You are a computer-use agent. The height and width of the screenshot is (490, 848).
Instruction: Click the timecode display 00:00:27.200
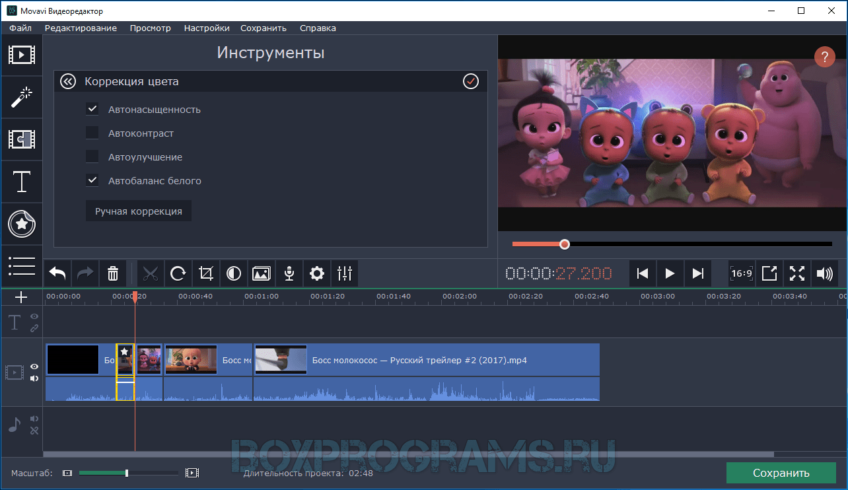(x=559, y=273)
